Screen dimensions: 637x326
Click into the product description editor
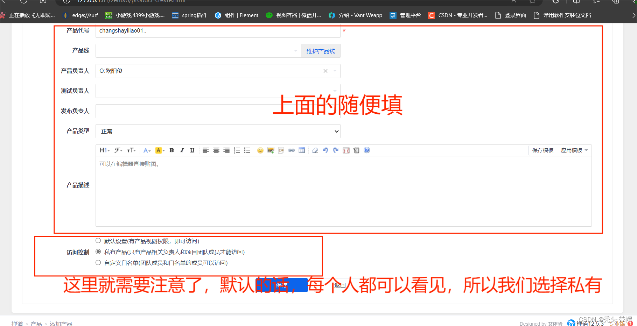pyautogui.click(x=343, y=191)
